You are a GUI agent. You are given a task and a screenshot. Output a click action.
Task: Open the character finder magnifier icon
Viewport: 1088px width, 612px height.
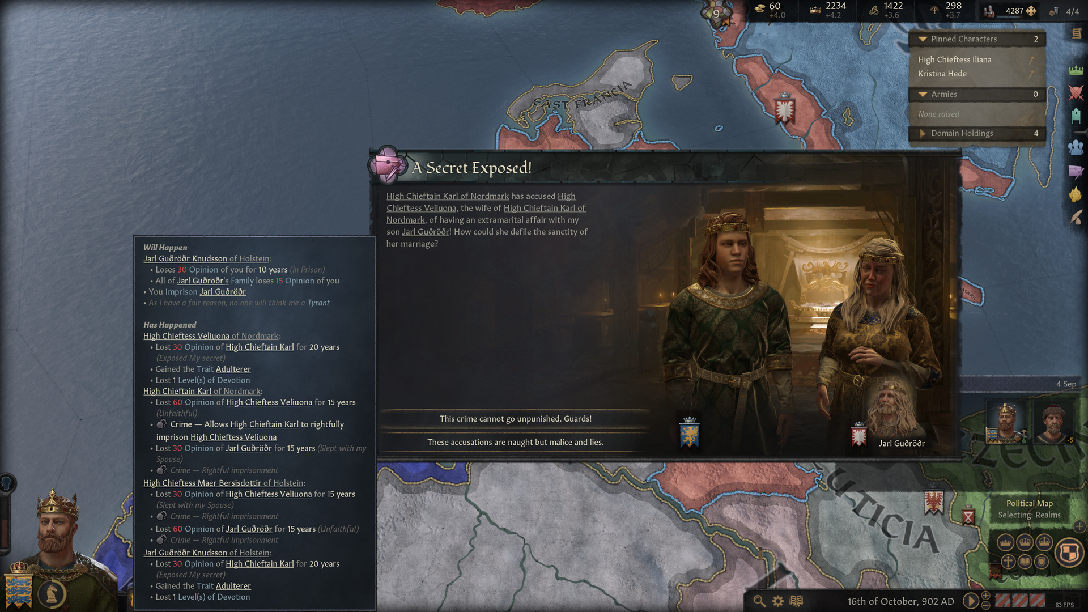(759, 601)
